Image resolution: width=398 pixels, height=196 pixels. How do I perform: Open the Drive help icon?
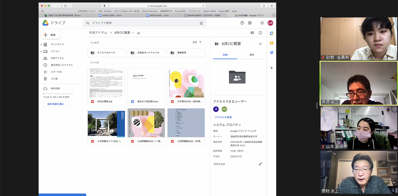point(242,23)
